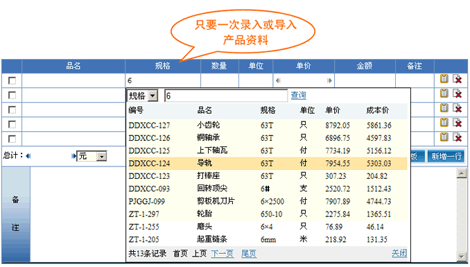Check the fourth row checkbox
Image resolution: width=470 pixels, height=267 pixels.
click(12, 125)
